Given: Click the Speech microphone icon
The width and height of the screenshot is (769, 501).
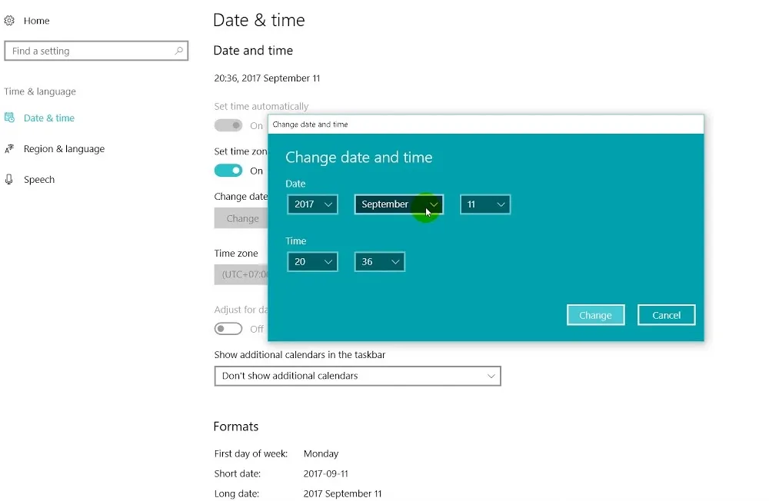Looking at the screenshot, I should point(10,179).
